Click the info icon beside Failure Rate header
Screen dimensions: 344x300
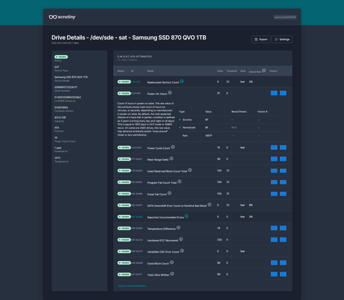pyautogui.click(x=264, y=70)
